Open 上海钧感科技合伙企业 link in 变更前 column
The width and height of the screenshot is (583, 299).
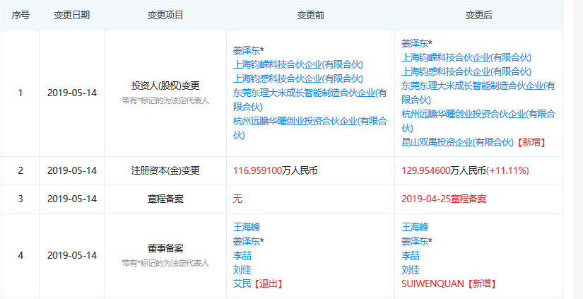tap(298, 79)
